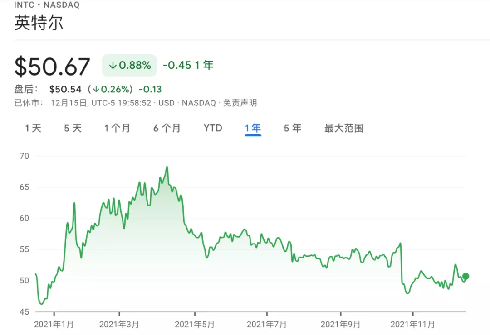
Task: Click the 70 value on the price axis
Action: pyautogui.click(x=24, y=156)
